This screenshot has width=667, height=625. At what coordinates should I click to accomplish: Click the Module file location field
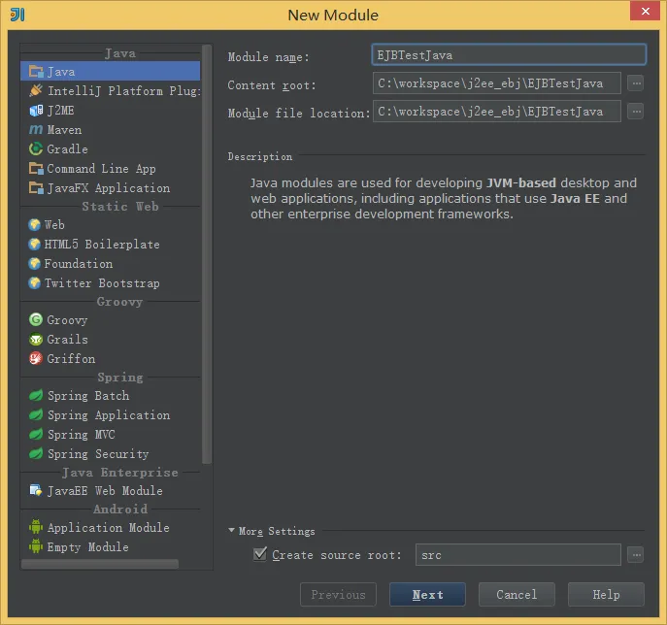coord(497,112)
